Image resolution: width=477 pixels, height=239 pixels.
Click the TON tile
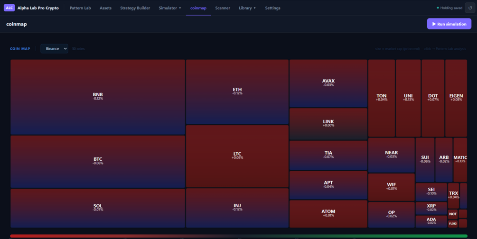[x=382, y=98]
